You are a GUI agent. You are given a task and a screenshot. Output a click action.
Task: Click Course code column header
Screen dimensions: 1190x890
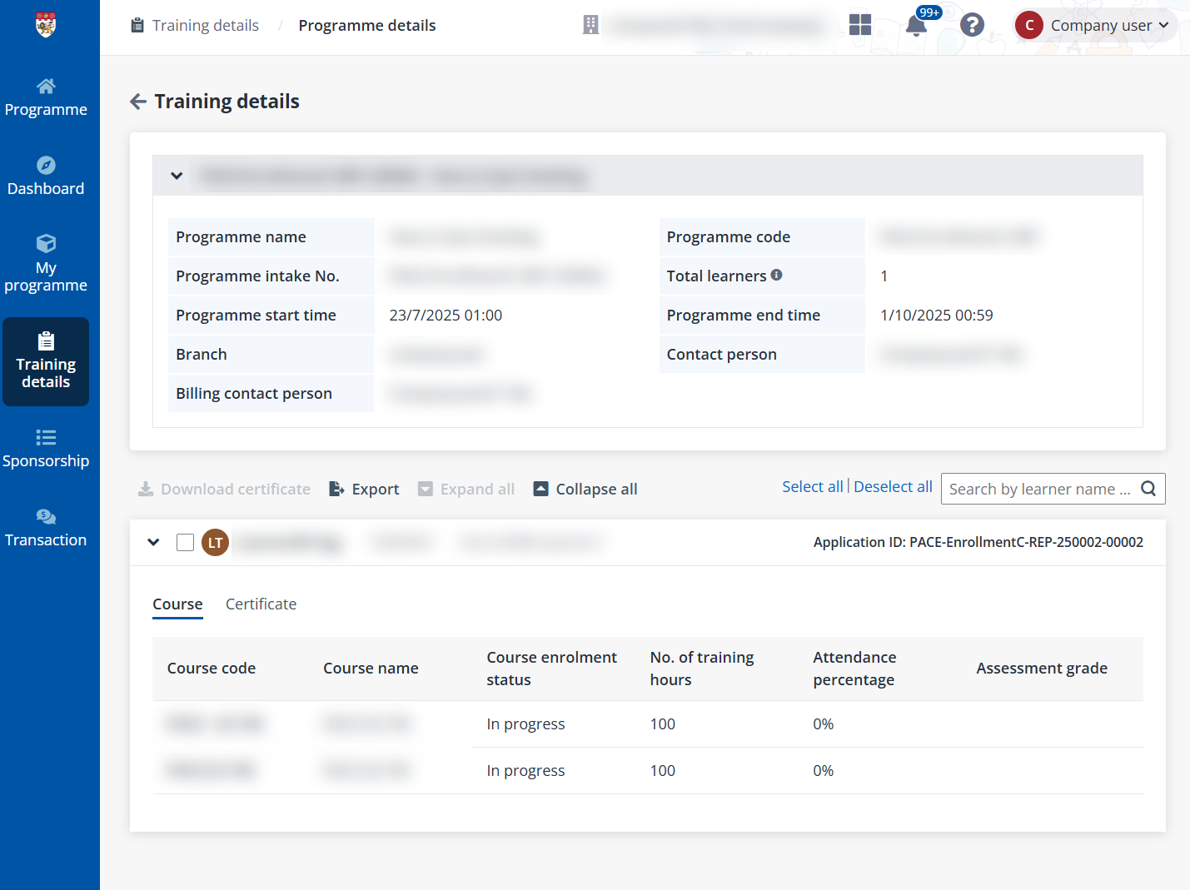pyautogui.click(x=212, y=669)
